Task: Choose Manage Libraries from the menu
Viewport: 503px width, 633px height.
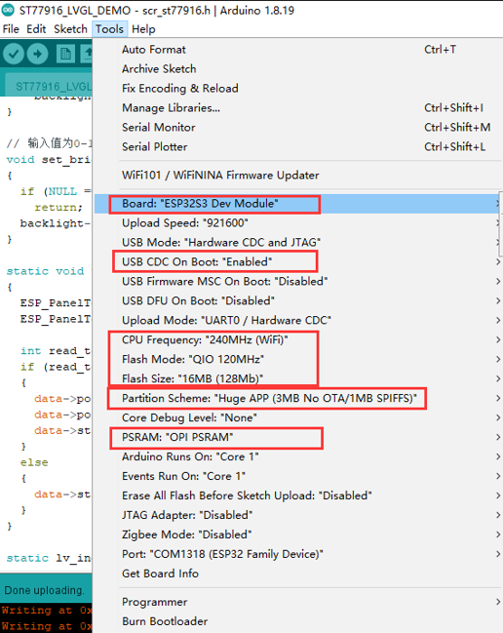Action: point(298,108)
